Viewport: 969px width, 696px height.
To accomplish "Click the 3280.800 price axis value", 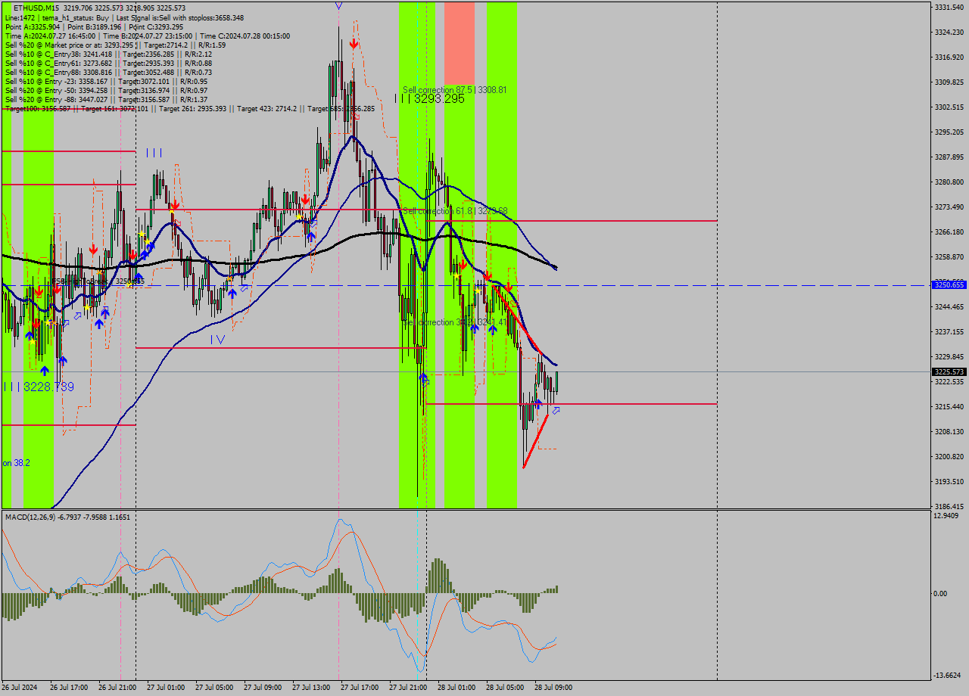I will click(x=949, y=182).
